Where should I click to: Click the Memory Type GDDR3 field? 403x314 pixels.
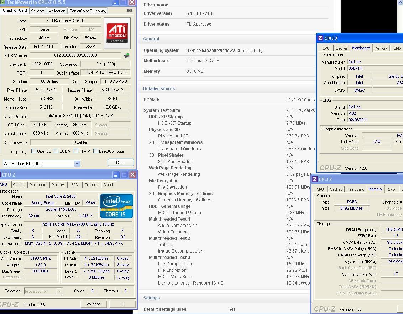[46, 98]
